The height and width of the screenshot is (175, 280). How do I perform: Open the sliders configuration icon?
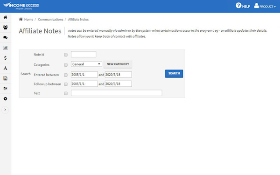click(x=5, y=89)
